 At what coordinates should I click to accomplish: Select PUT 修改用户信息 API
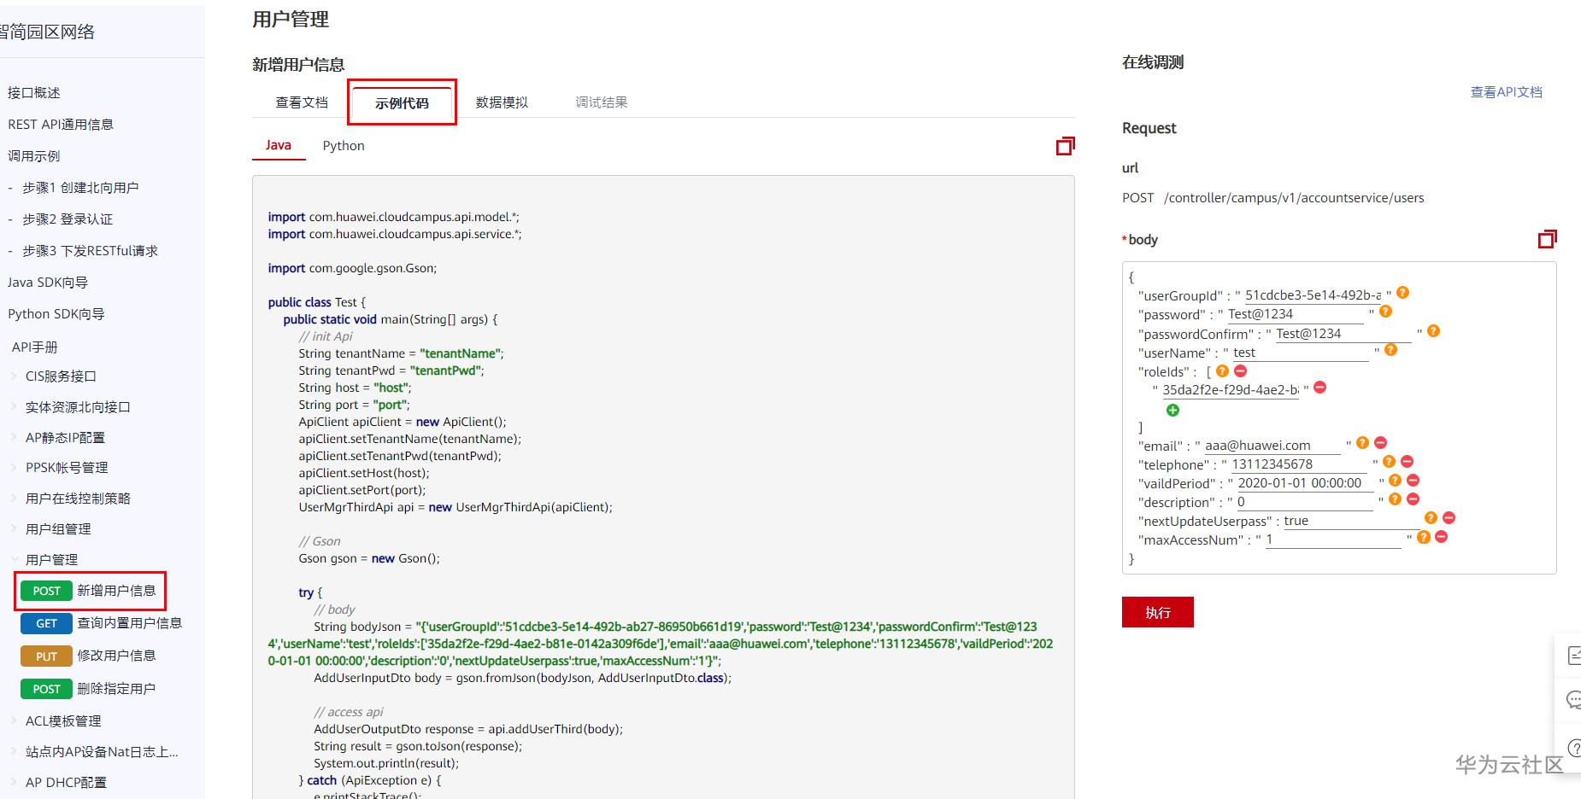[89, 656]
